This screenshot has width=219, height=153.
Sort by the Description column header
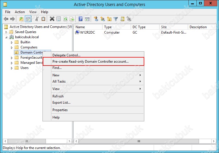click(202, 27)
